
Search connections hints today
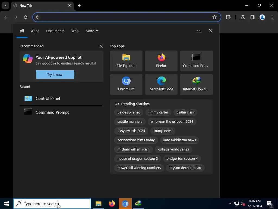pos(136,140)
